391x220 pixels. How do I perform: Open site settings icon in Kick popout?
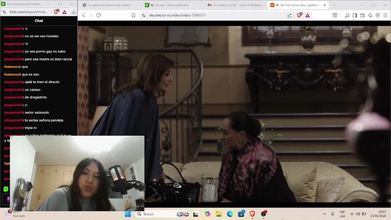(x=4, y=12)
